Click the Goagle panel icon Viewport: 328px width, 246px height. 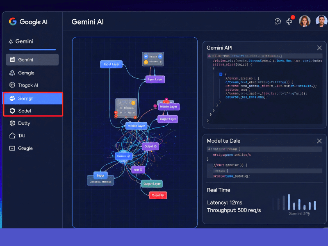coord(12,148)
